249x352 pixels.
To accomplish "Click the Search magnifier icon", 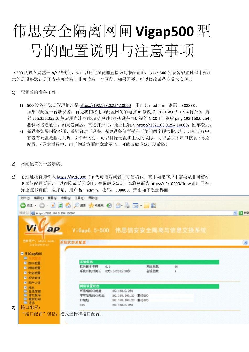I will click(77, 206).
